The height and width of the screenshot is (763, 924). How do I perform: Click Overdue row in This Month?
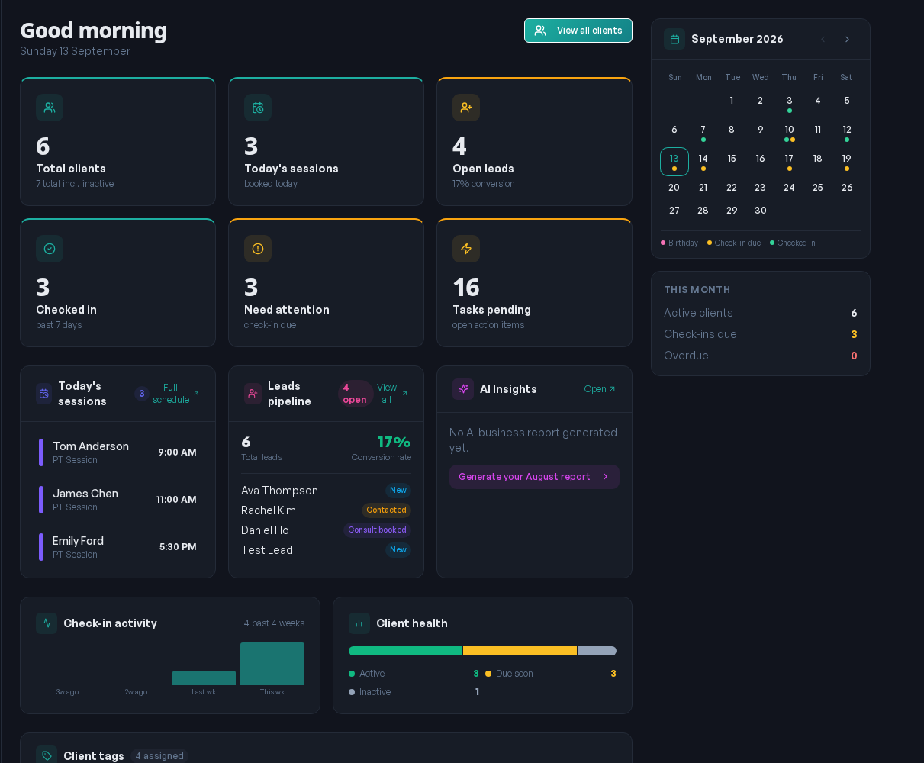(761, 356)
